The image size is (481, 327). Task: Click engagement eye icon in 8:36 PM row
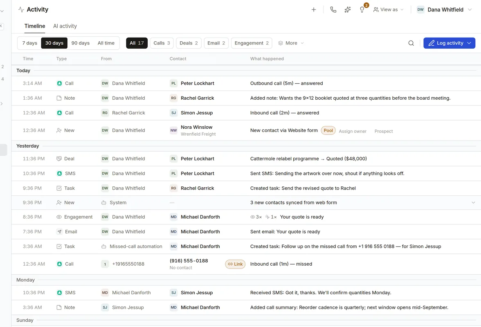point(59,217)
